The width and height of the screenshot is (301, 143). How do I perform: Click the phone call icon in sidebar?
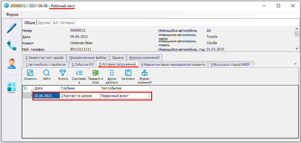point(11,46)
